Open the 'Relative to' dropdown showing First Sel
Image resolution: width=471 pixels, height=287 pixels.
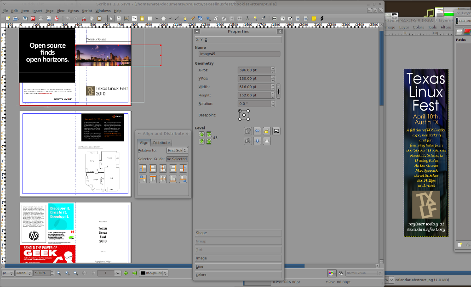(177, 150)
